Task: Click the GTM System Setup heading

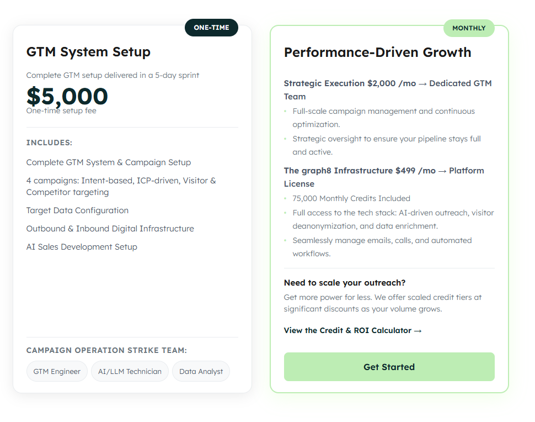Action: [88, 52]
